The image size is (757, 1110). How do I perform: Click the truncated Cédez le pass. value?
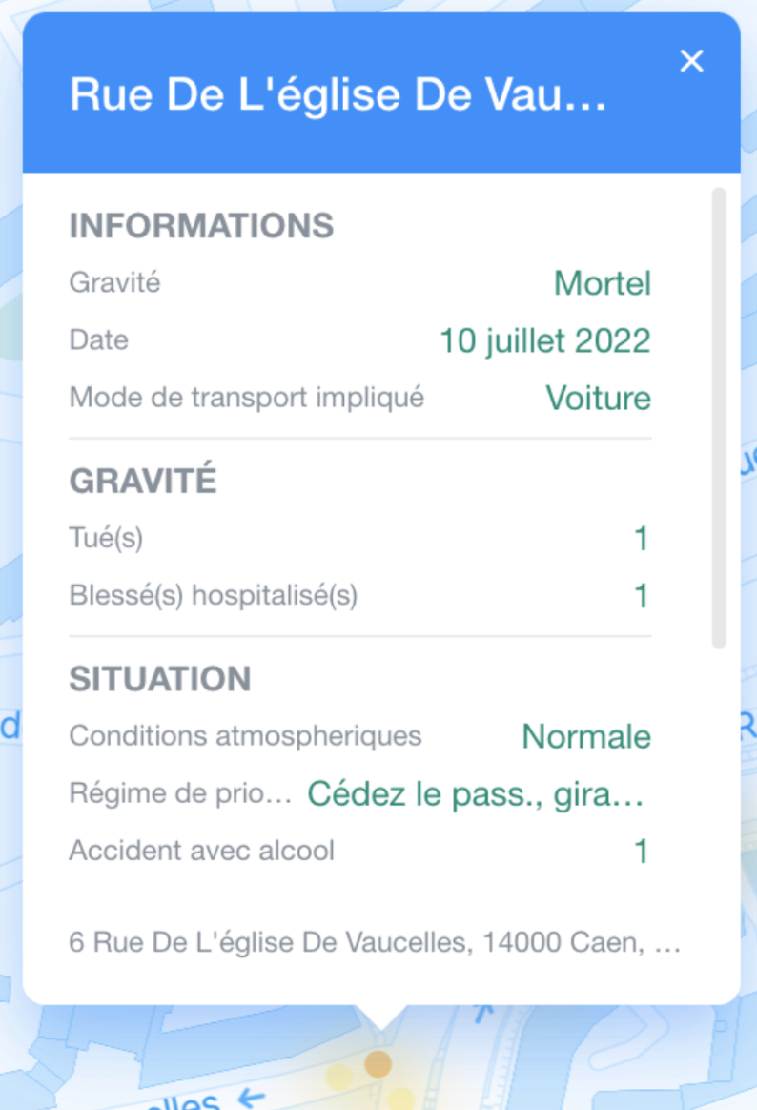477,793
